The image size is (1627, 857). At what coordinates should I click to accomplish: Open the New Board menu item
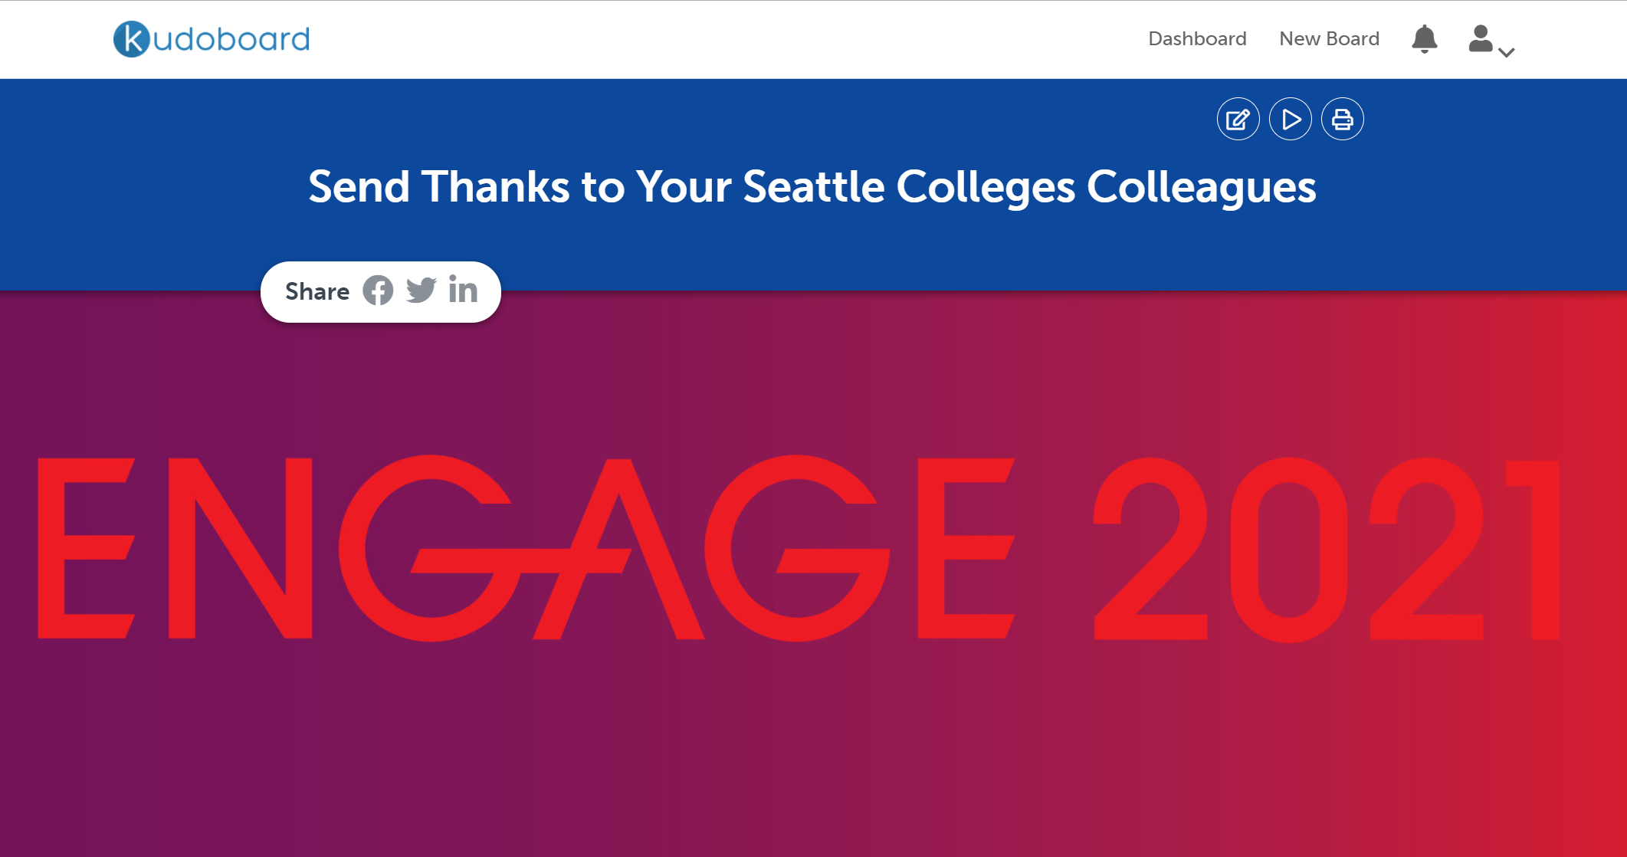(1329, 39)
